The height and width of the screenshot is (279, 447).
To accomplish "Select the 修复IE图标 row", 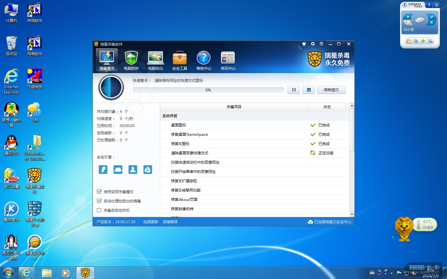I will click(x=253, y=144).
